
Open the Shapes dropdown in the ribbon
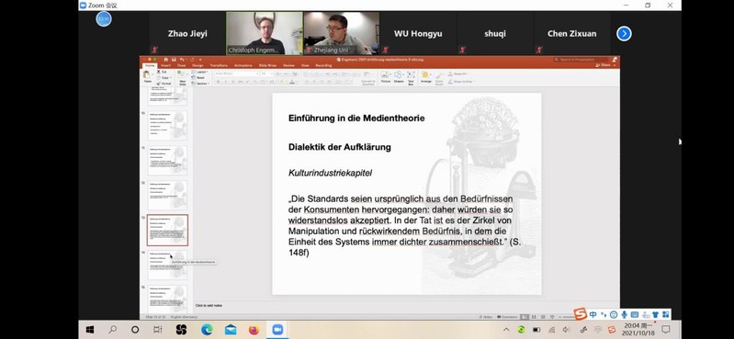tap(399, 76)
